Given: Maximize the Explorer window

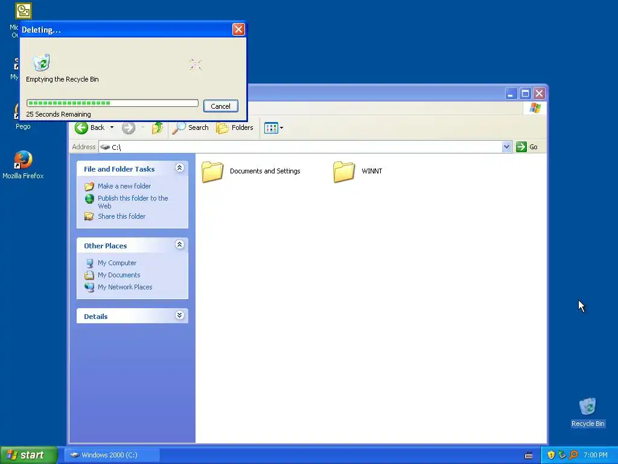Looking at the screenshot, I should [x=525, y=94].
